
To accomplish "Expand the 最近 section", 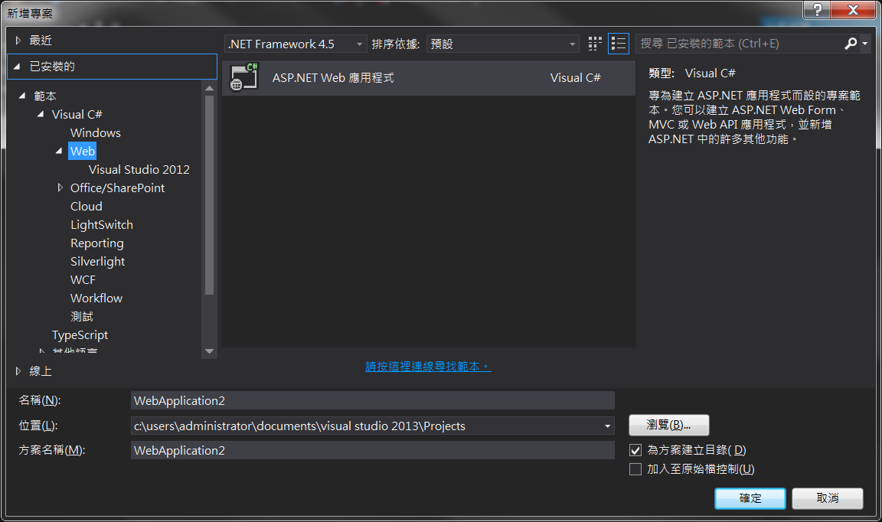I will tap(18, 41).
